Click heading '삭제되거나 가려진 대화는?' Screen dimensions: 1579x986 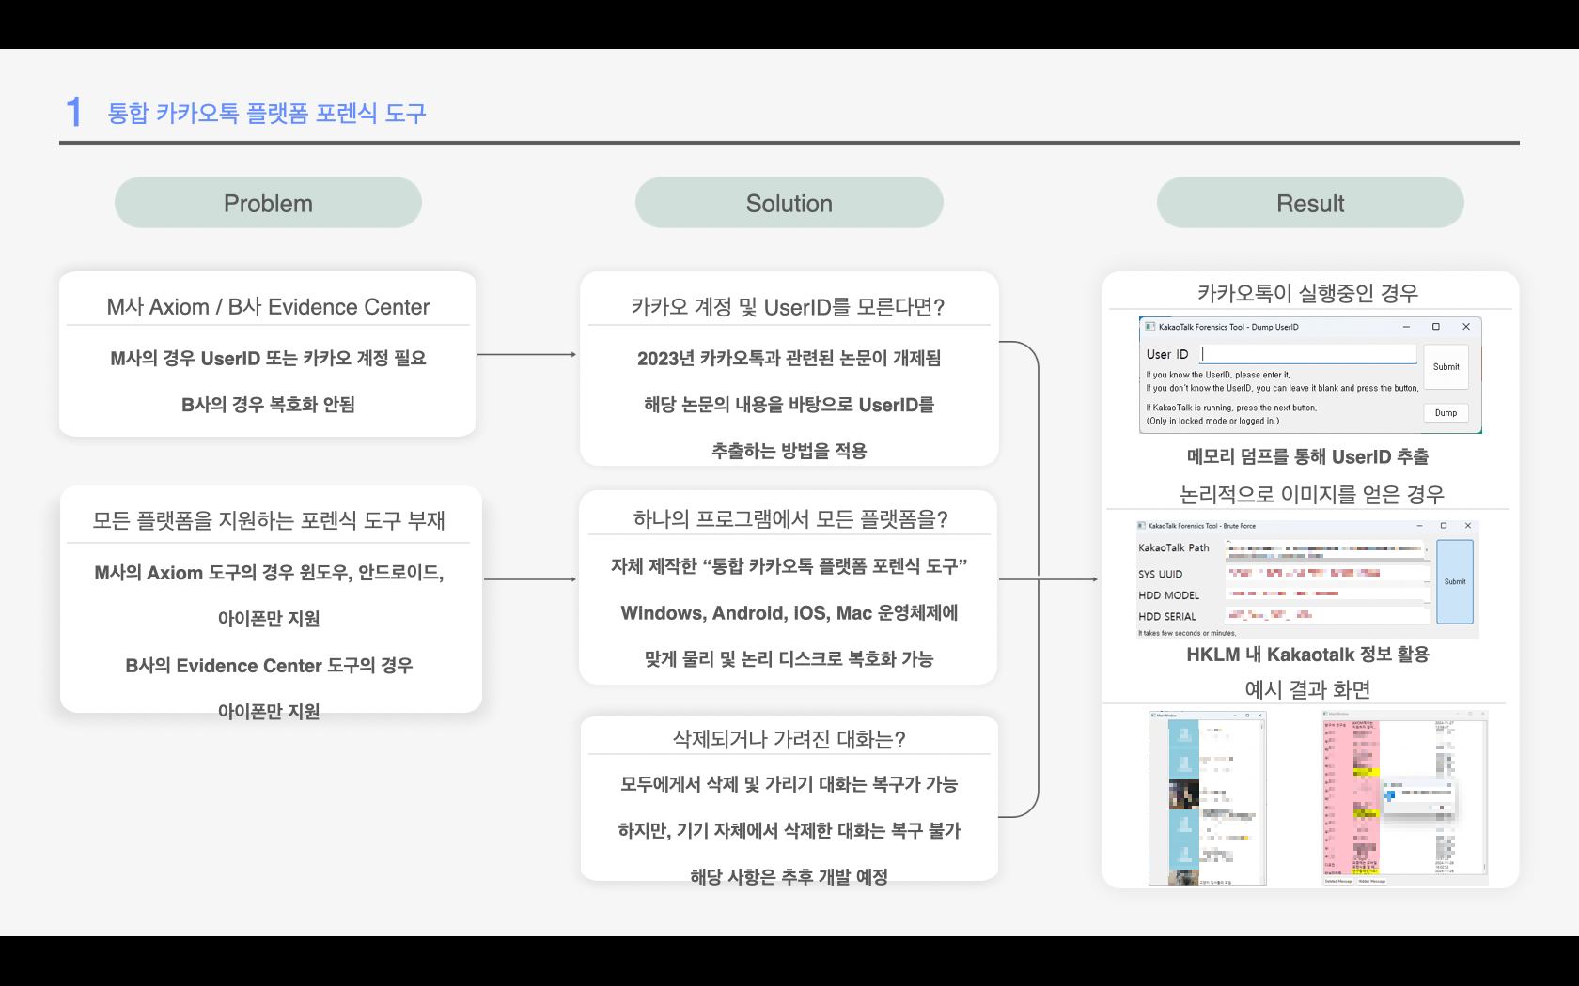(789, 739)
